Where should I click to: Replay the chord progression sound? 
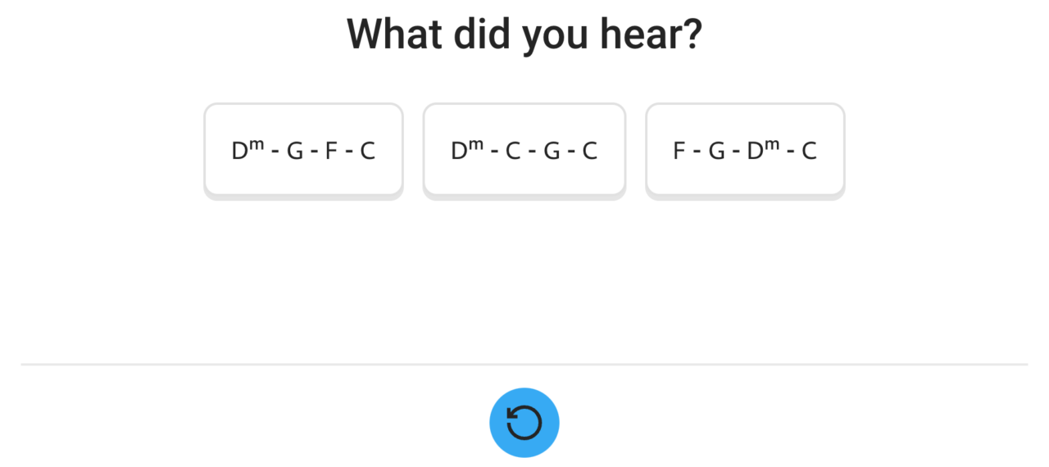click(x=524, y=423)
